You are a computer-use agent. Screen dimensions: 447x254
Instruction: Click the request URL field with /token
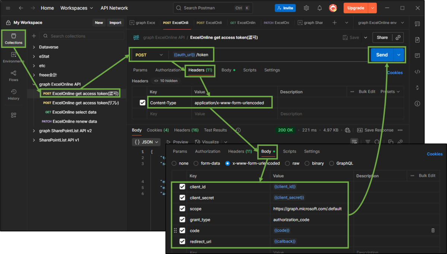268,55
